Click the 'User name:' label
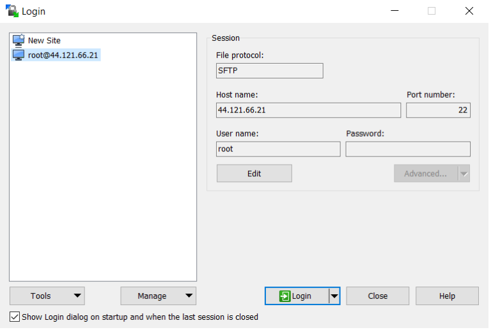The height and width of the screenshot is (330, 491). point(237,134)
